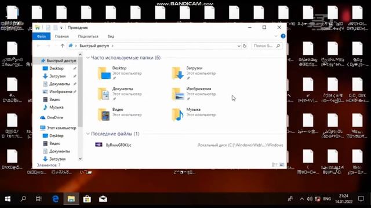Select the Загрузки folder icon
This screenshot has height=208, width=371.
pos(178,73)
